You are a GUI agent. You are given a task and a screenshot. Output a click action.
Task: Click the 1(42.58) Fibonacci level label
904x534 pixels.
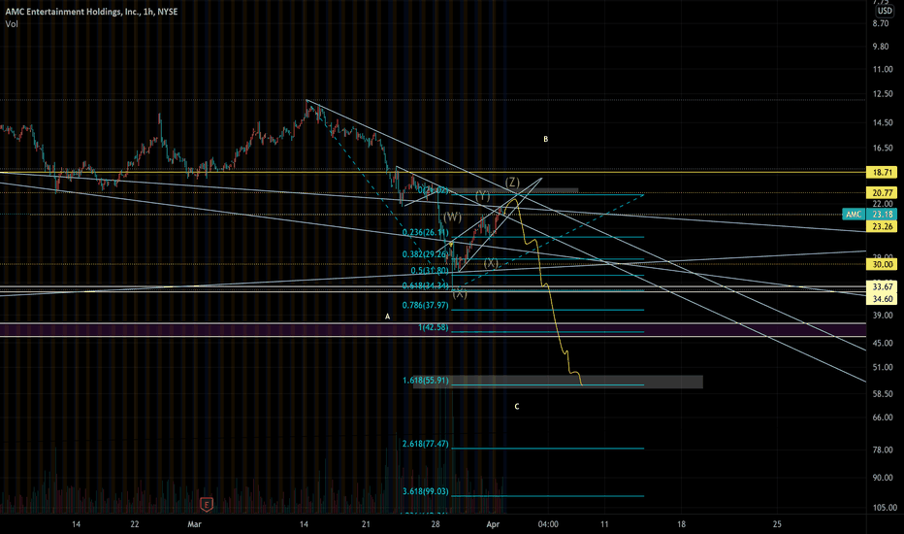coord(433,327)
